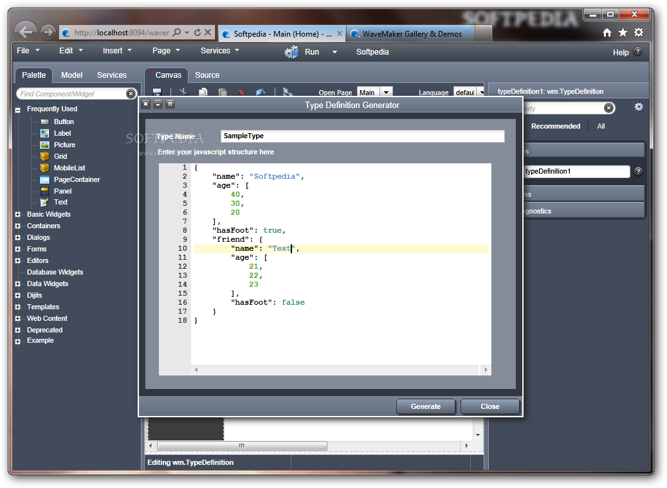This screenshot has height=488, width=667.
Task: Expand the Dialogs group
Action: pyautogui.click(x=18, y=238)
